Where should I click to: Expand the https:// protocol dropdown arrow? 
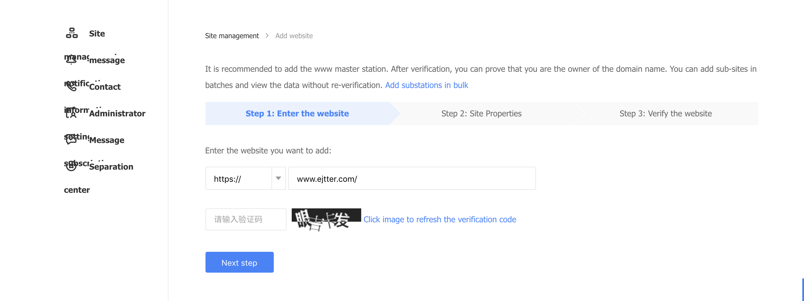[x=278, y=178]
